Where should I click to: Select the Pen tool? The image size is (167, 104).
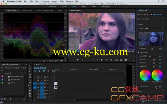[x=30, y=91]
